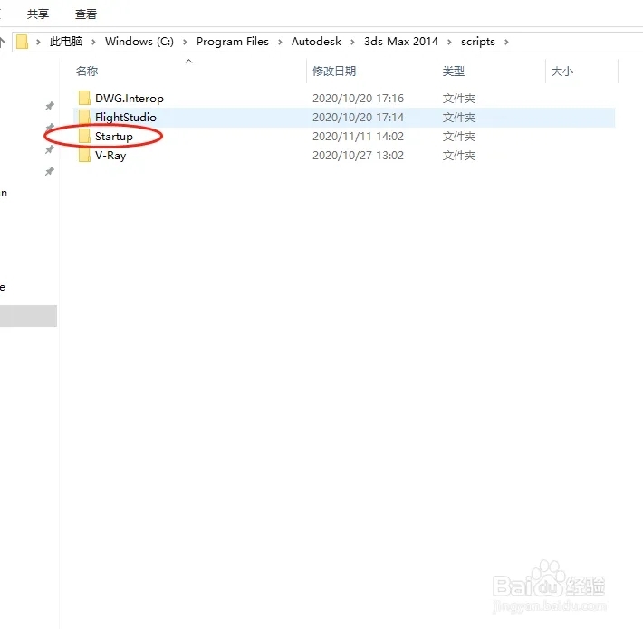The image size is (643, 629).
Task: Click the first pin icon in sidebar
Action: (x=50, y=106)
